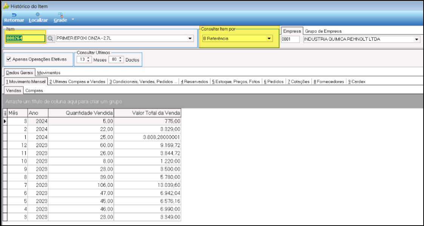424x226 pixels.
Task: Switch to the Grupo de Empresa tab
Action: click(x=324, y=31)
